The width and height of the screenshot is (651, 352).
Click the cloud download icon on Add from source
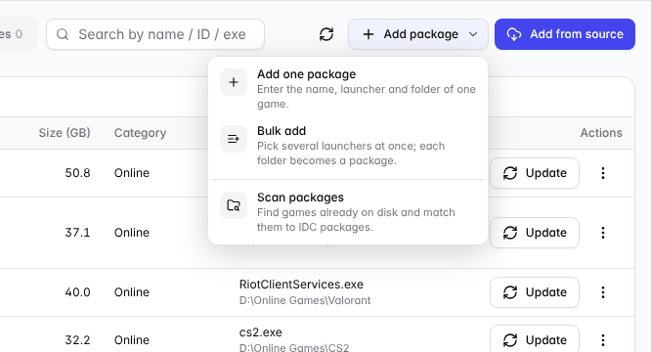[513, 34]
